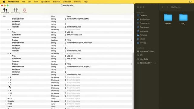Viewport: 194px width, 109px height.
Task: Open class stepper for Emulate Dictionary
Action: [x=65, y=101]
